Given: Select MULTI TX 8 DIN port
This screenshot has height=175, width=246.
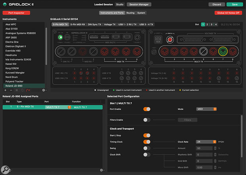Looking at the screenshot, I should [233, 51].
